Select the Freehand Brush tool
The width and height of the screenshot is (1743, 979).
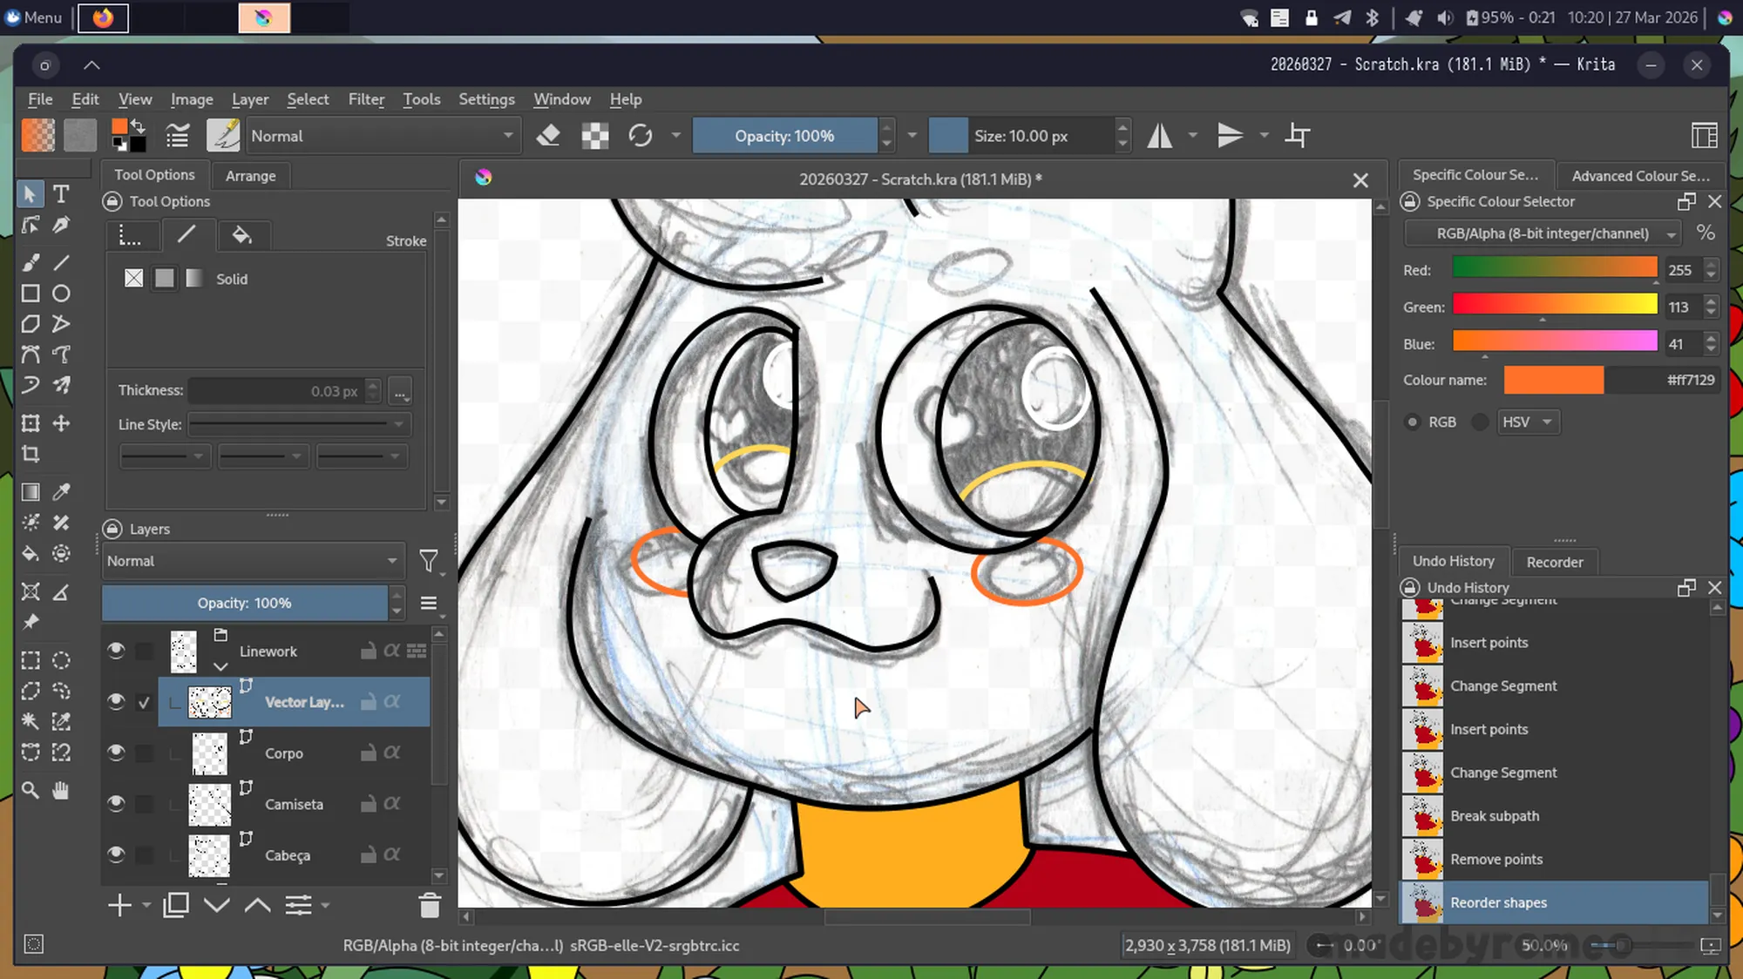point(31,262)
